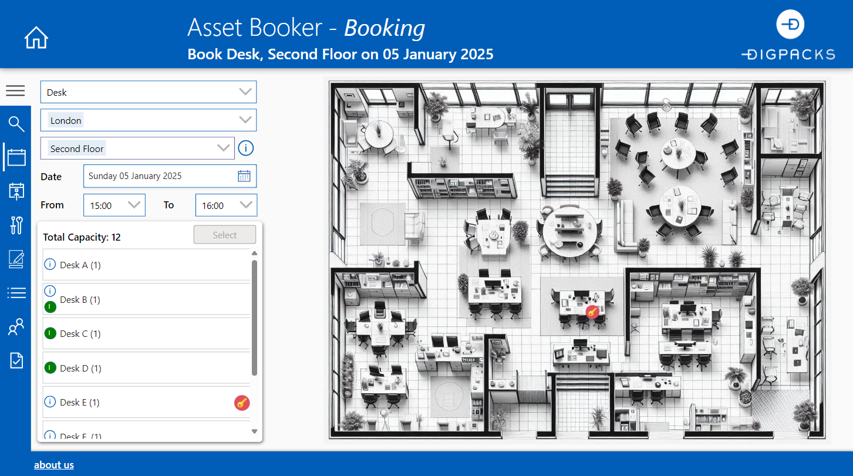The height and width of the screenshot is (476, 853).
Task: Click the red key marker on floor plan
Action: (593, 312)
